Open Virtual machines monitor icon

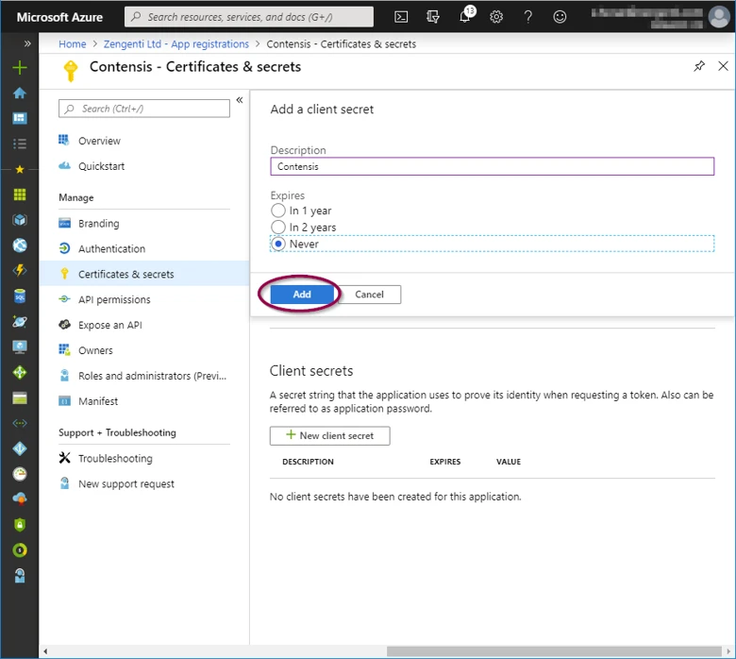tap(20, 347)
